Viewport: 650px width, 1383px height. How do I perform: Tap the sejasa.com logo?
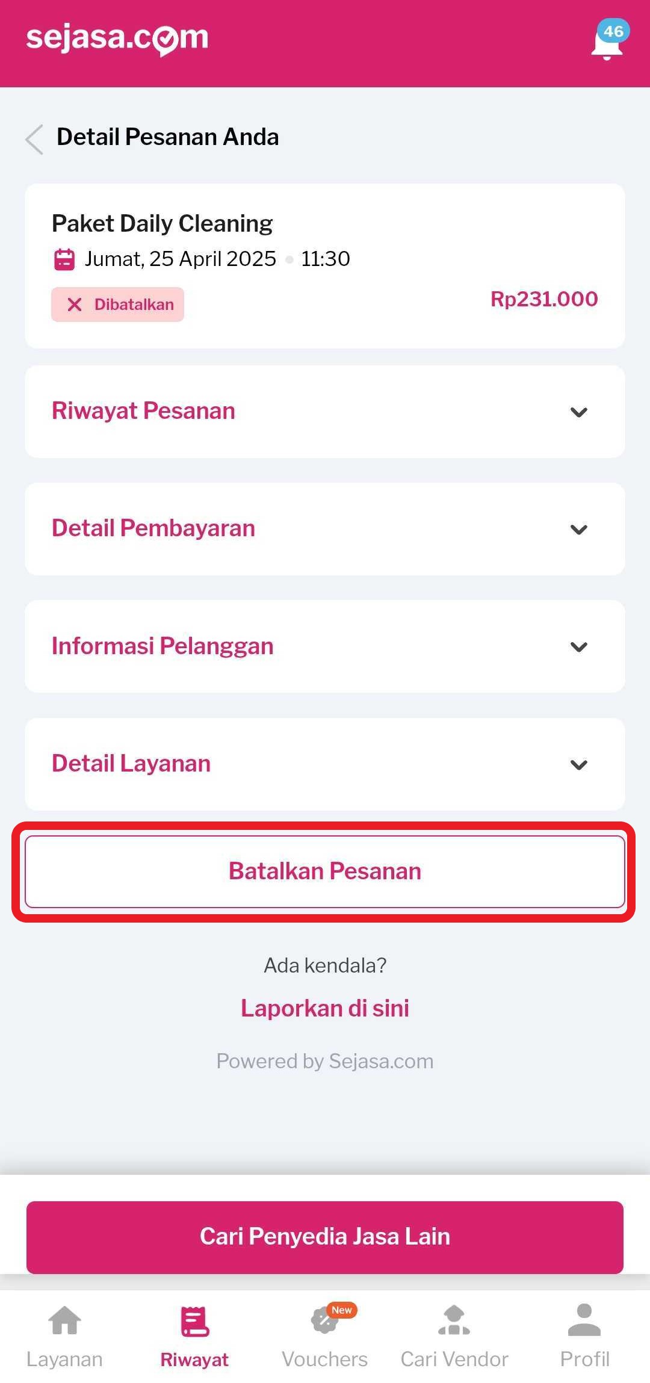point(117,39)
